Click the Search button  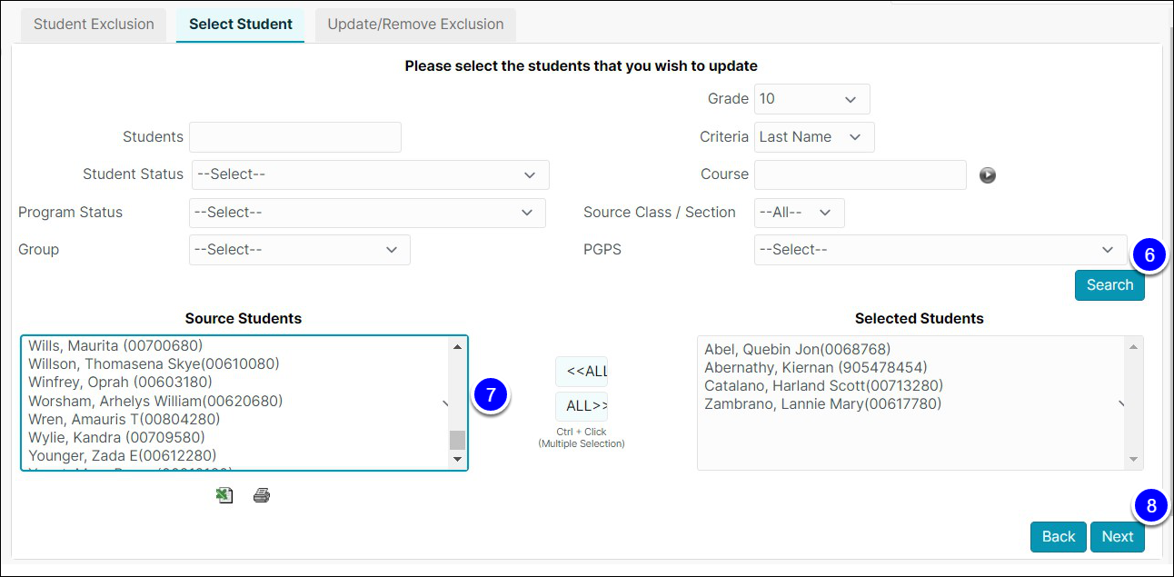[x=1109, y=285]
